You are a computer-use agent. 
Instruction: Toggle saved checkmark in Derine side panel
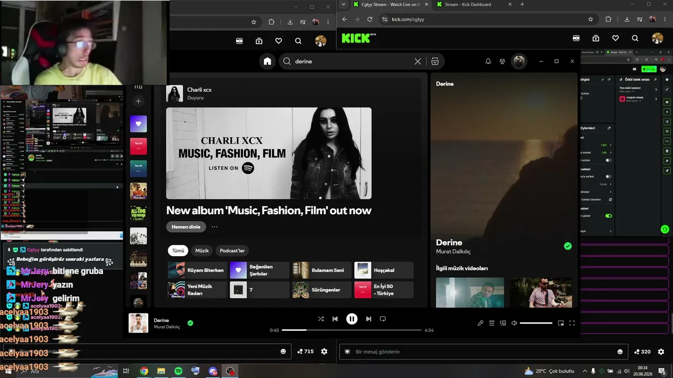[x=568, y=246]
